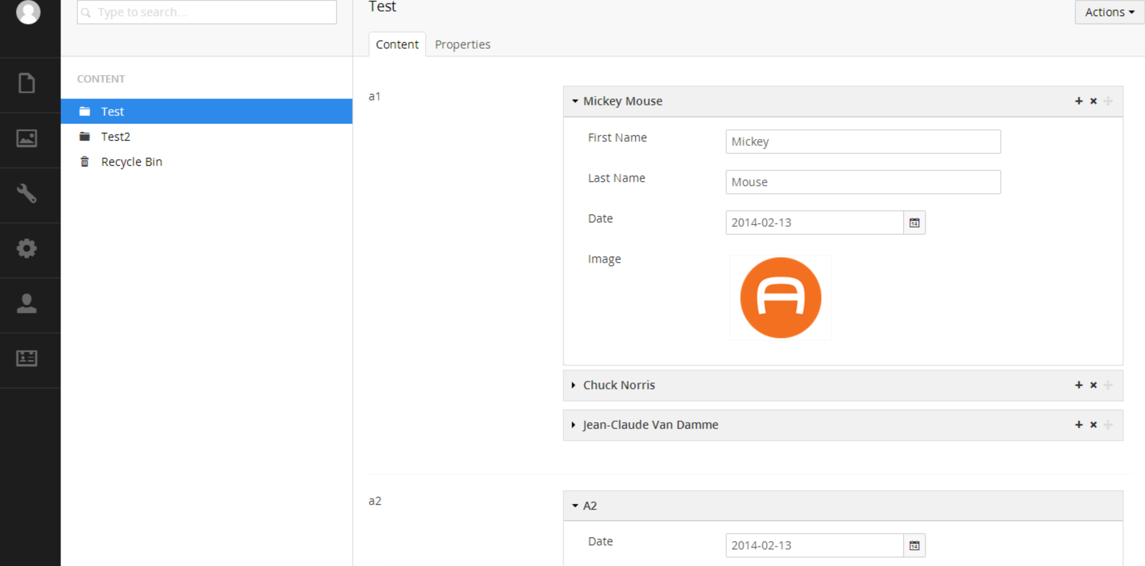Open the Developer gear icon in sidebar
Viewport: 1145px width, 566px height.
point(27,248)
